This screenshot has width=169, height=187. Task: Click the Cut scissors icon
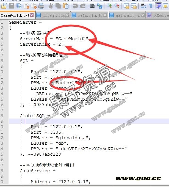point(51,5)
